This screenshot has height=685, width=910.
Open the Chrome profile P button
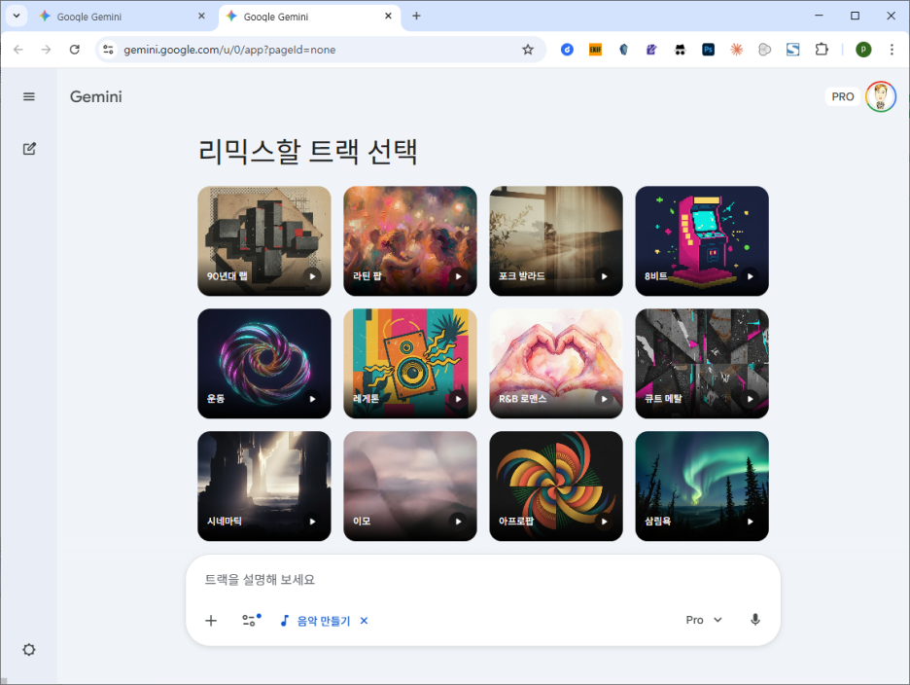point(863,50)
